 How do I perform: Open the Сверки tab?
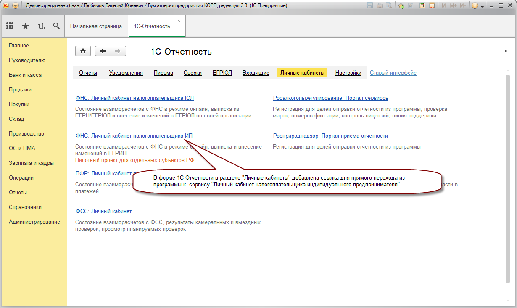[x=193, y=73]
